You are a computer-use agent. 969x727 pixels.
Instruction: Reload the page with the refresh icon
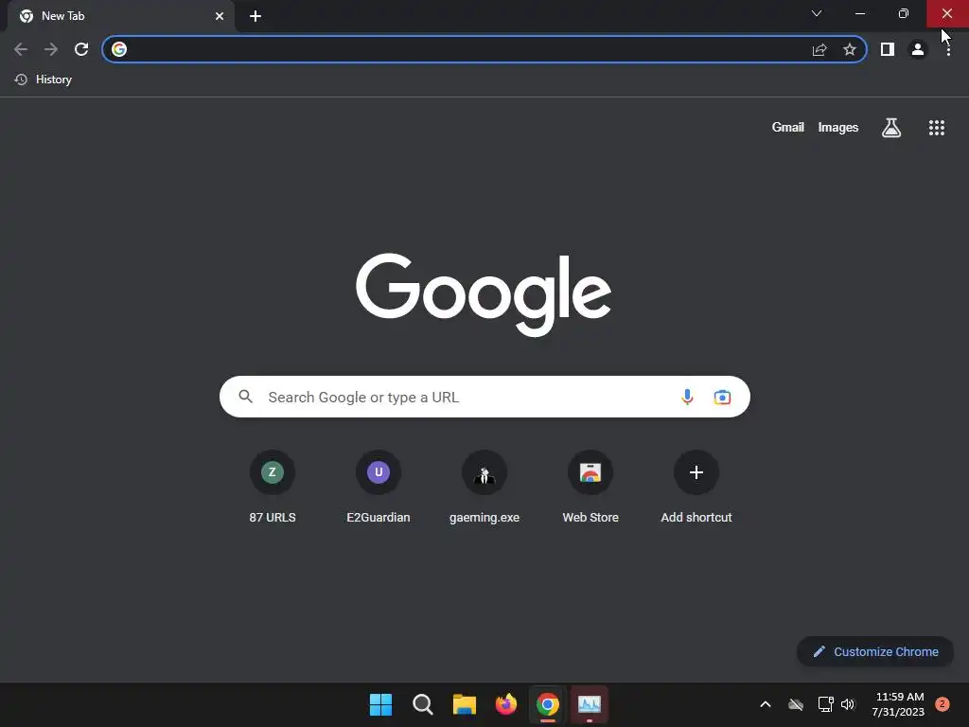[81, 49]
